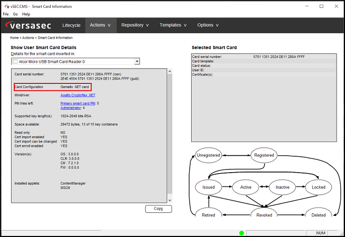345x237 pixels.
Task: Open the Axalto Cryptoflex .NET link
Action: click(78, 95)
